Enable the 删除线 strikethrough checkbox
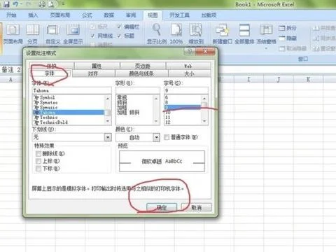The width and height of the screenshot is (336, 252). (38, 153)
